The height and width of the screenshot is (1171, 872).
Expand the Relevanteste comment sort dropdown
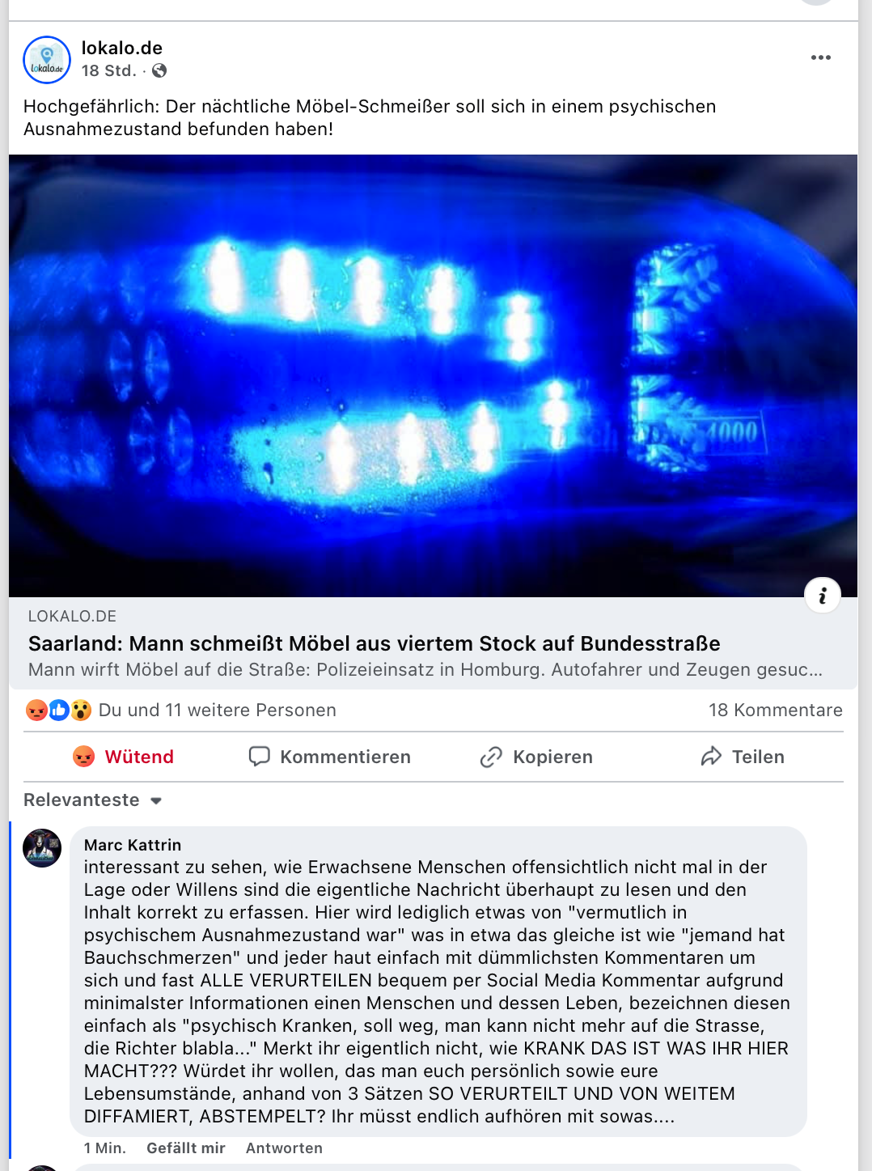(93, 800)
